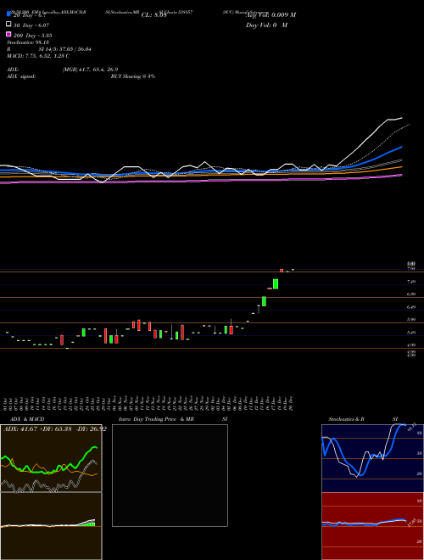Click the tallest green candlestick near 7.49
424x560 pixels.
276,284
